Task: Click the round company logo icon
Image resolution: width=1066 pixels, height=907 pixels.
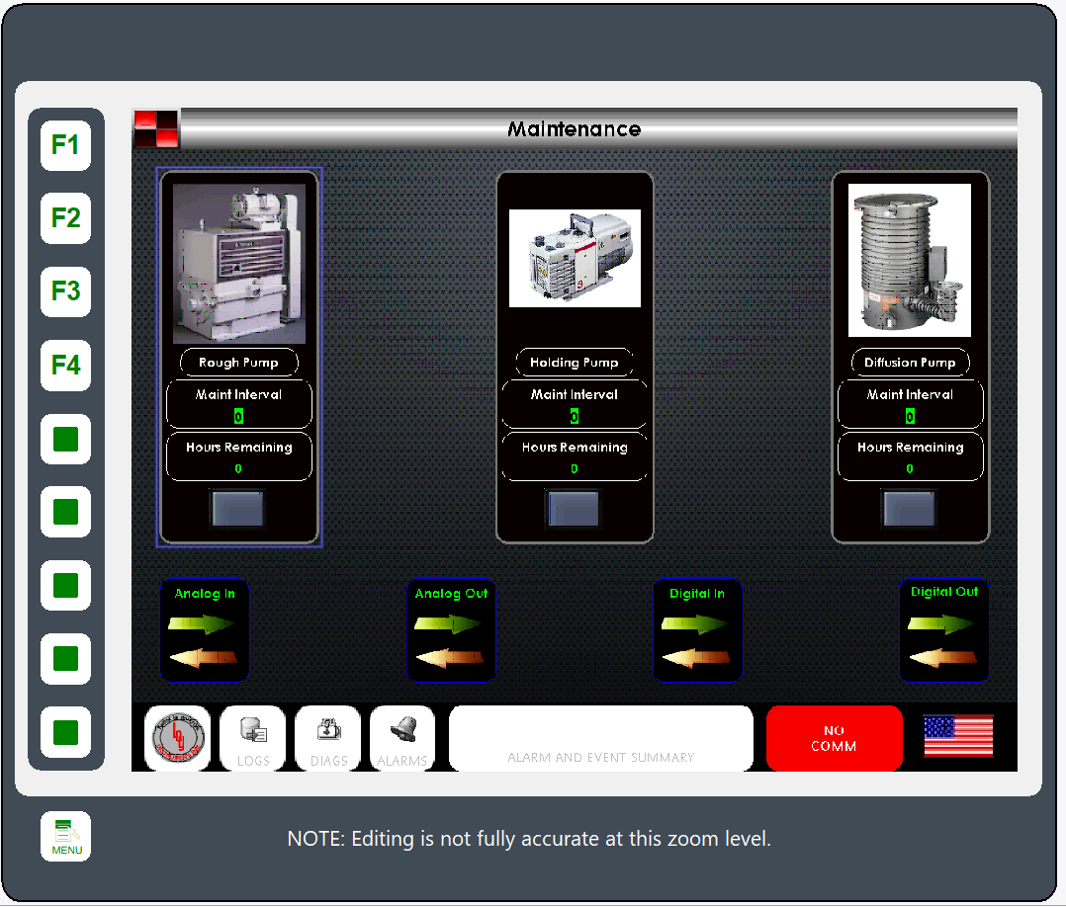Action: tap(178, 738)
